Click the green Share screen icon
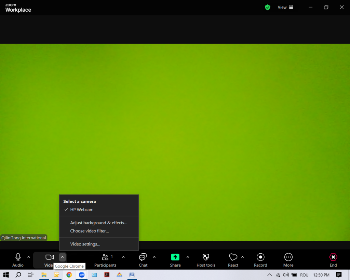This screenshot has height=280, width=350. click(175, 257)
